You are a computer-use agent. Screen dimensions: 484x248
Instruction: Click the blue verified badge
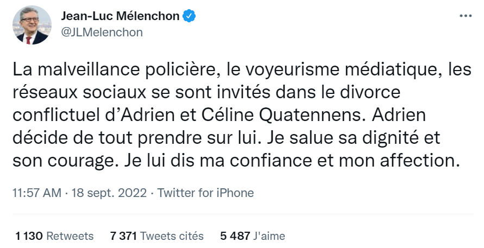click(x=188, y=16)
